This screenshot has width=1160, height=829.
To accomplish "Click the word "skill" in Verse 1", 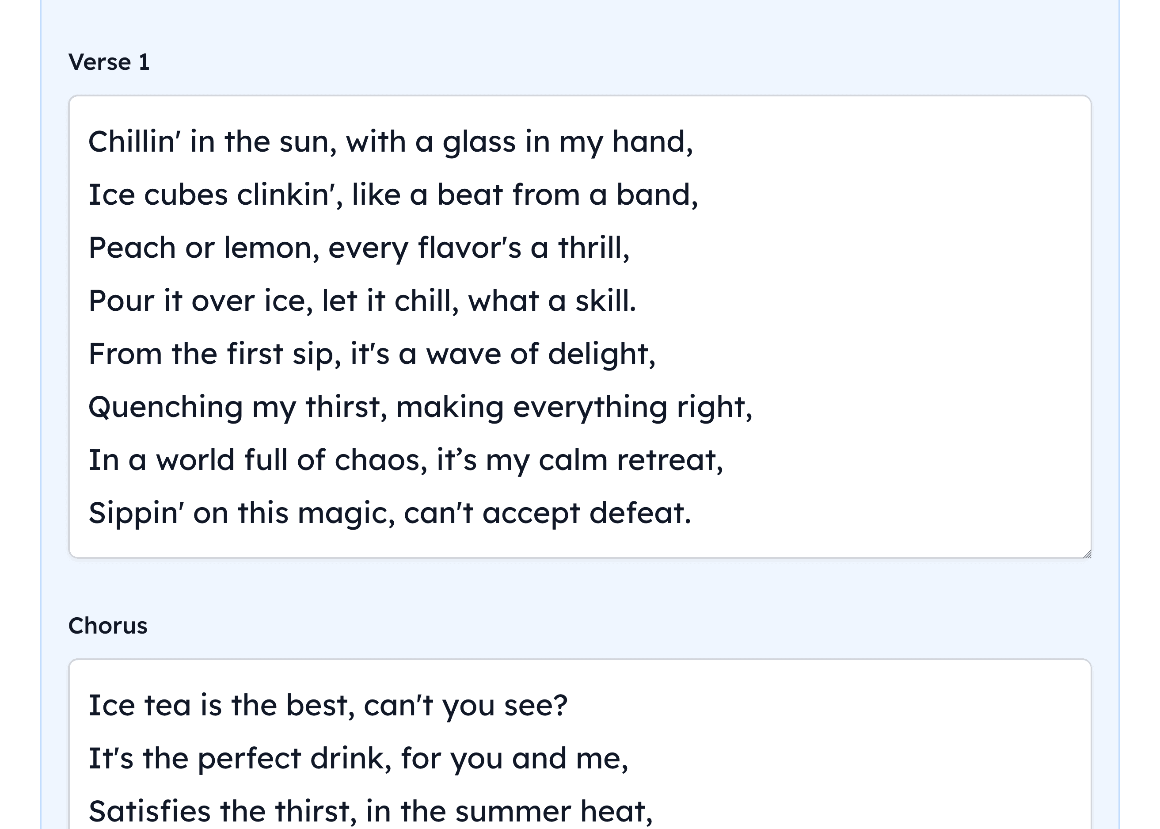I will coord(605,301).
